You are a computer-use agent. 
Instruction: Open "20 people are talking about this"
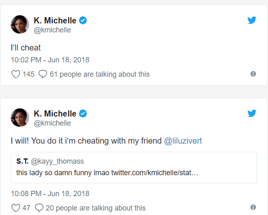[96, 208]
